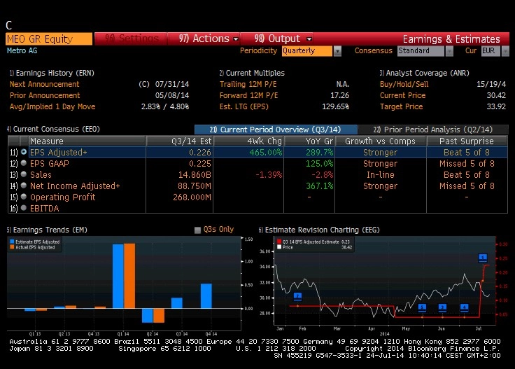
Task: Click the Buy/Hold/Sell 15/19/4 value
Action: coord(491,84)
